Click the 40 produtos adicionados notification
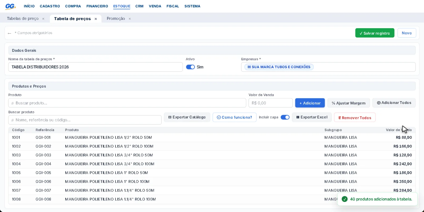The image size is (424, 212). [377, 199]
